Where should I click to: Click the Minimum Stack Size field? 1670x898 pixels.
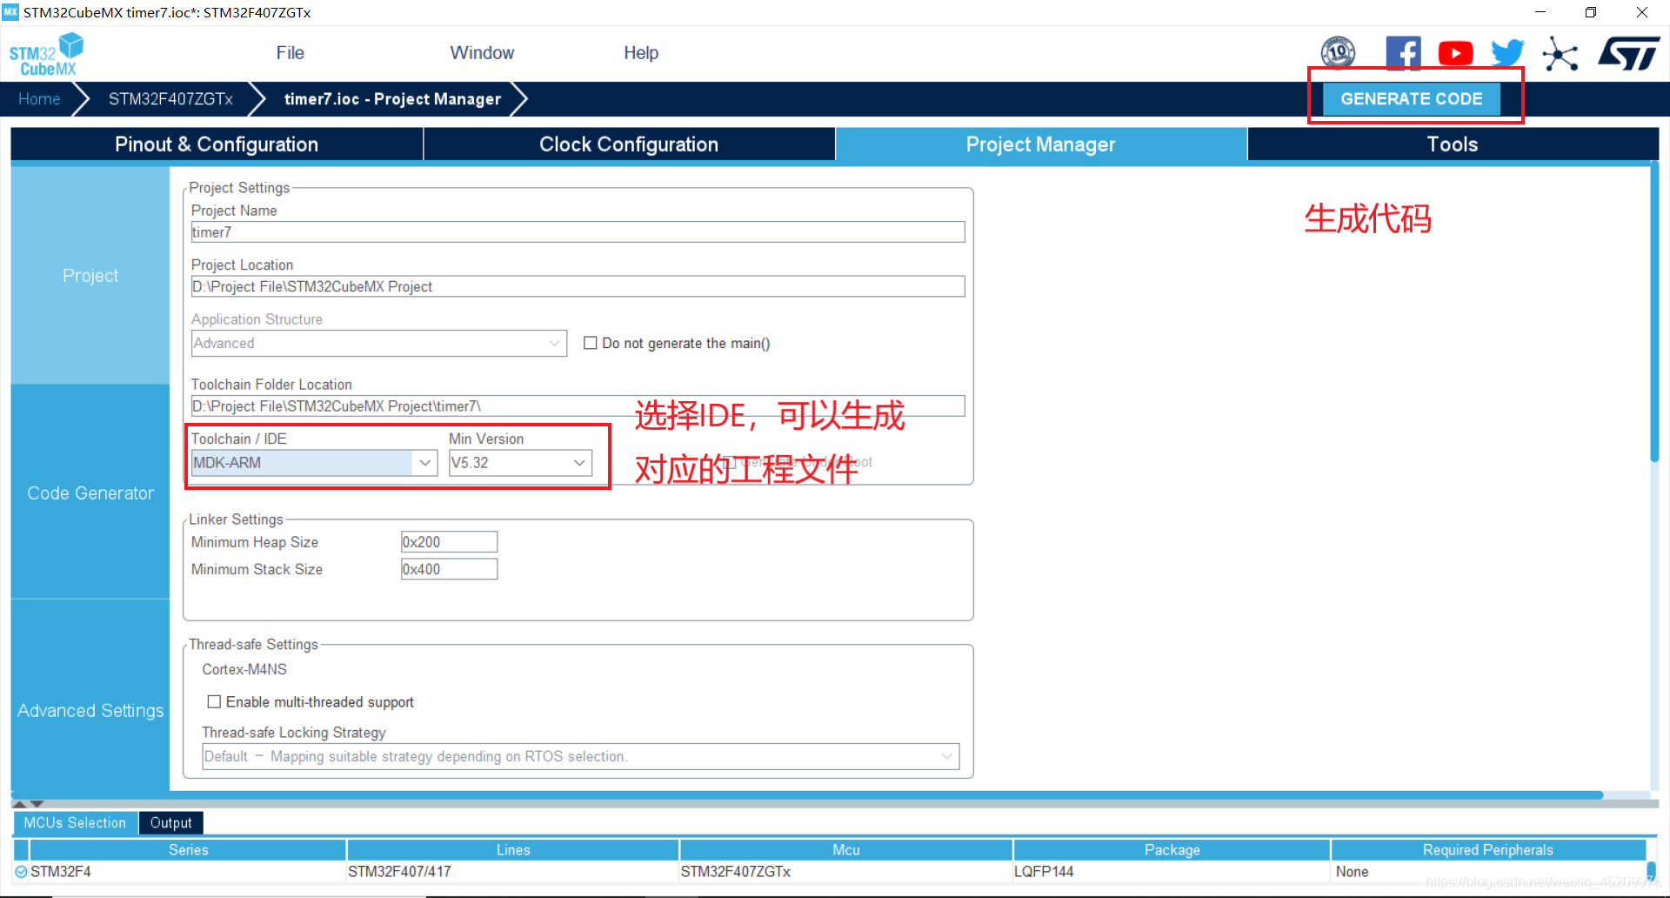coord(449,569)
